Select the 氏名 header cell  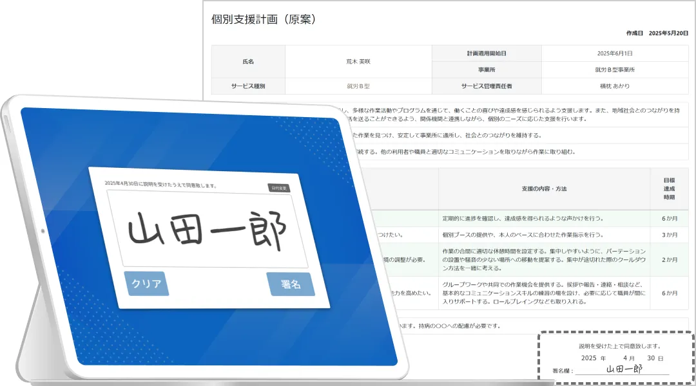point(248,62)
